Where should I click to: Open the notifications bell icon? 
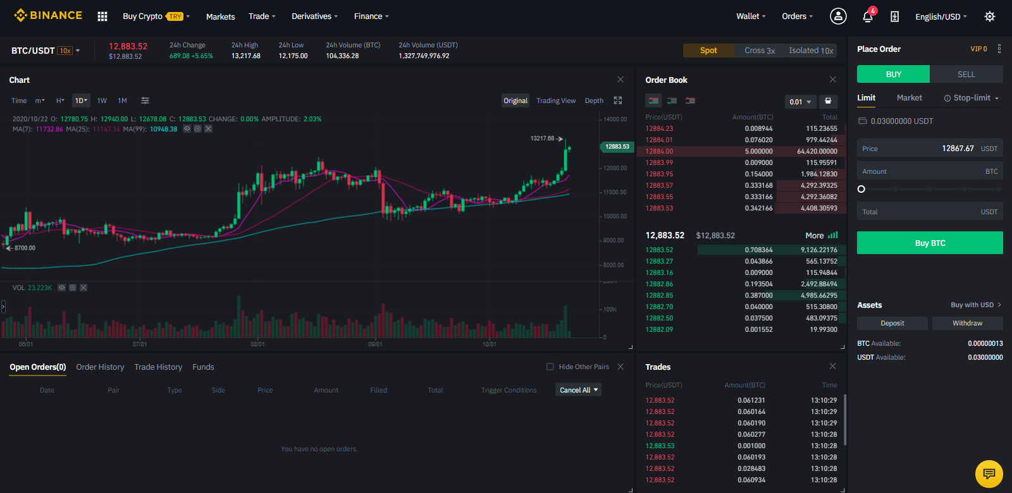(x=868, y=16)
